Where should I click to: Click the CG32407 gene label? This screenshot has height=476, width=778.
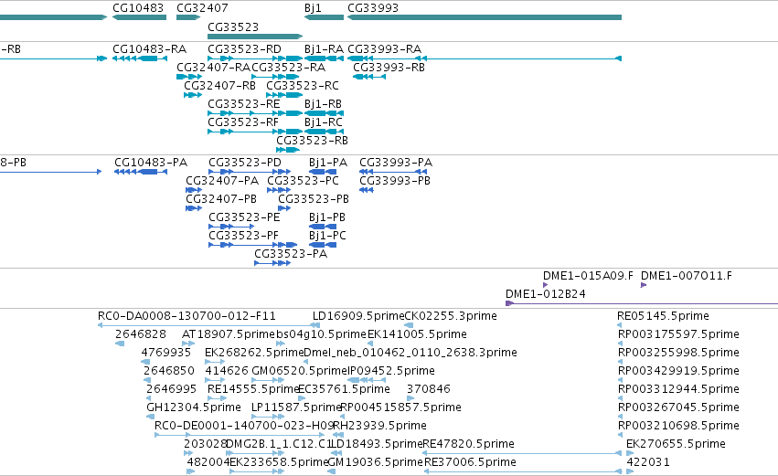coord(202,8)
